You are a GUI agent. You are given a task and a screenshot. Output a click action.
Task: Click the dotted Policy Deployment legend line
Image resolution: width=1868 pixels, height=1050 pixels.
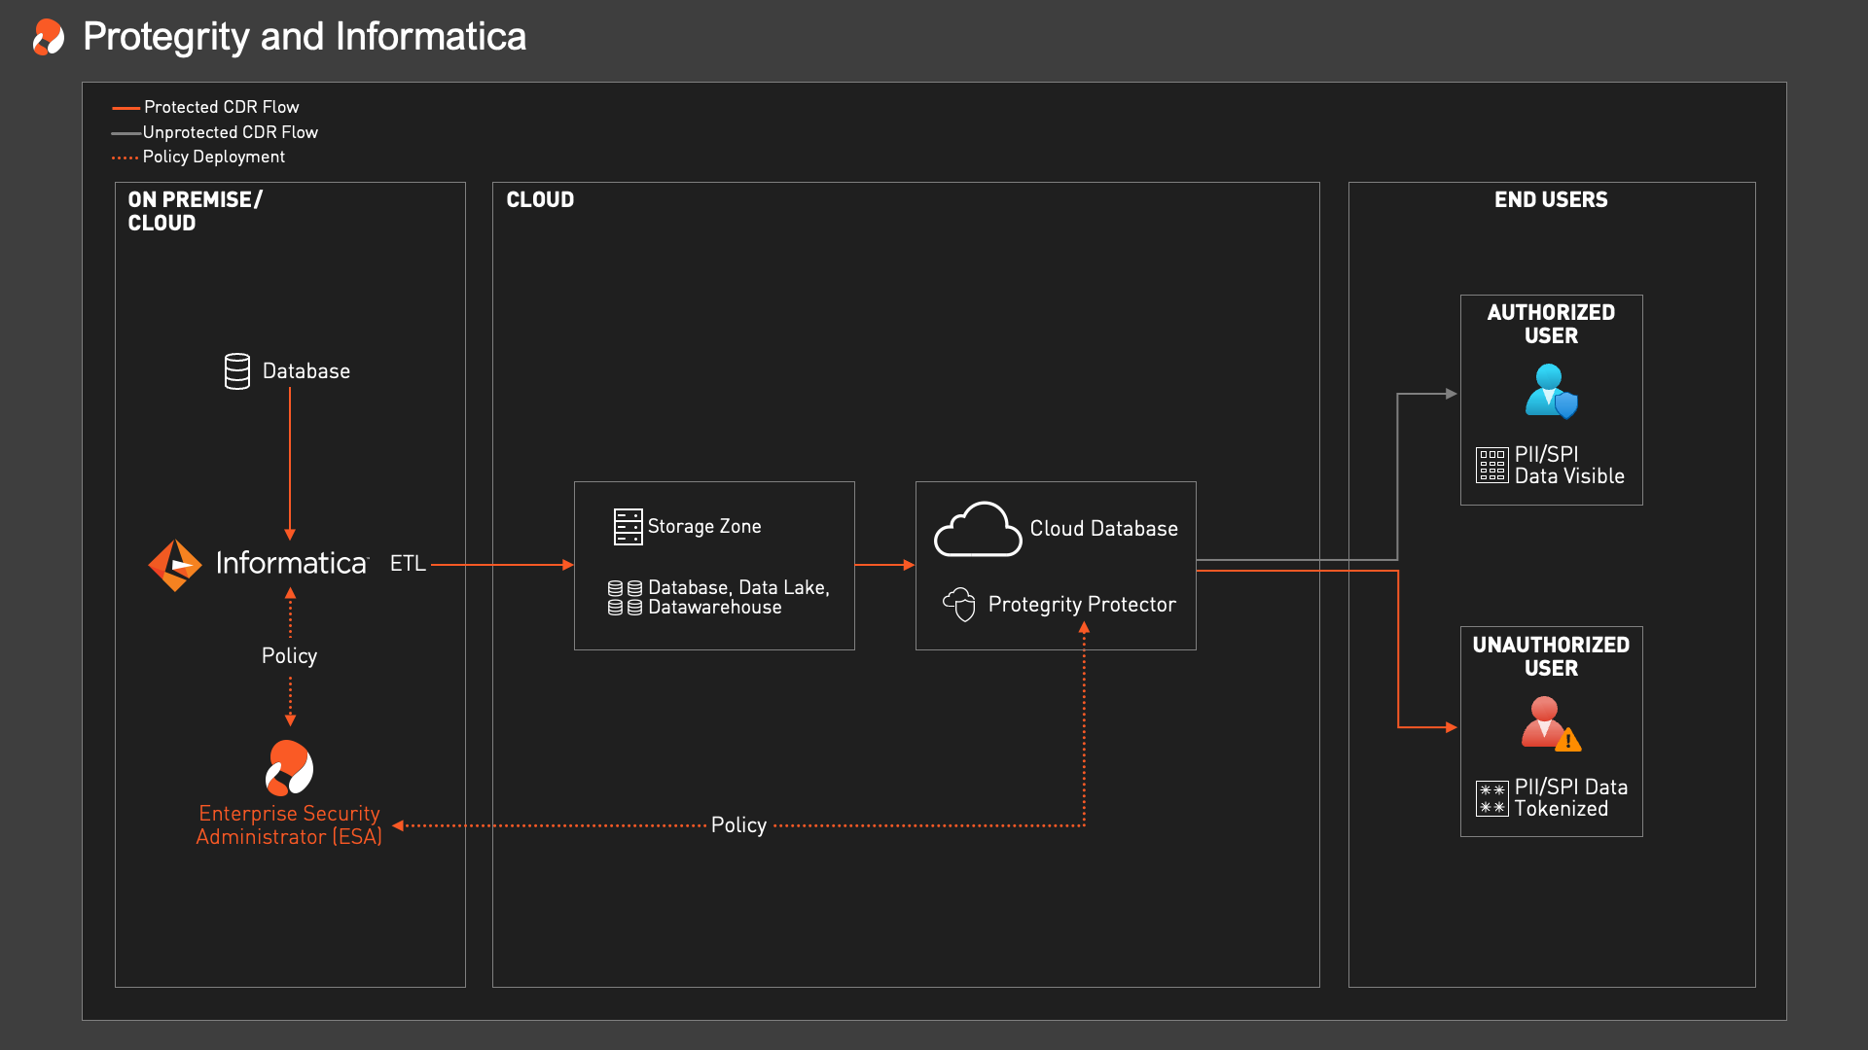click(x=126, y=157)
